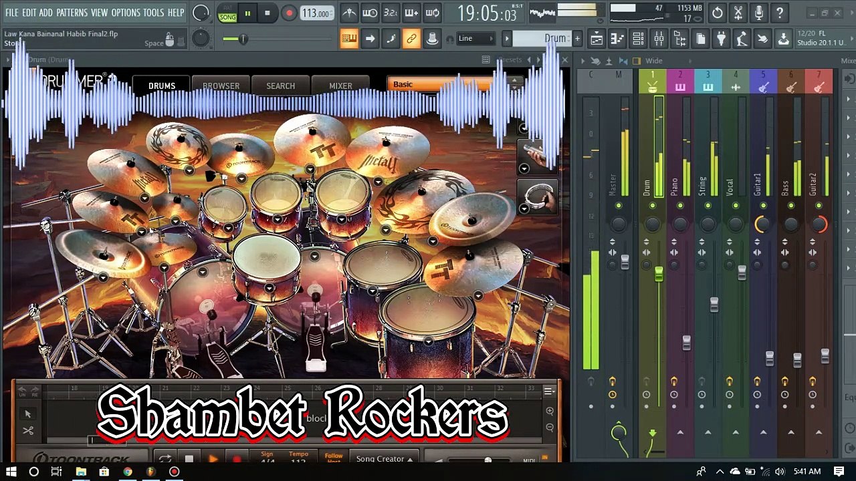Open the browser view icon
This screenshot has width=856, height=481.
(679, 39)
